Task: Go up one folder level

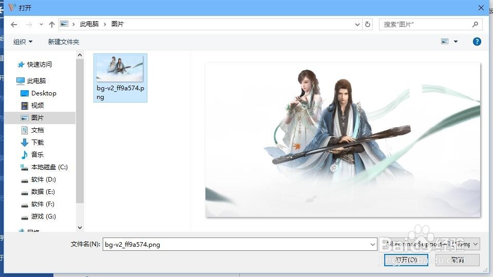Action: pos(52,25)
